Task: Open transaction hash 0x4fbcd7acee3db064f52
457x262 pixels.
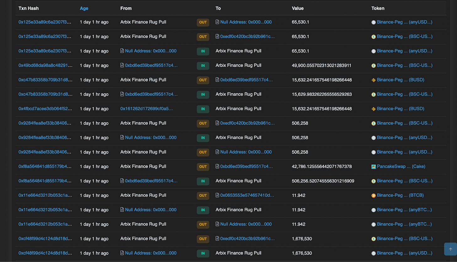Action: click(46, 109)
